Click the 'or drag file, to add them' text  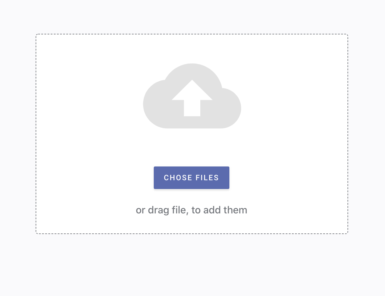[192, 210]
